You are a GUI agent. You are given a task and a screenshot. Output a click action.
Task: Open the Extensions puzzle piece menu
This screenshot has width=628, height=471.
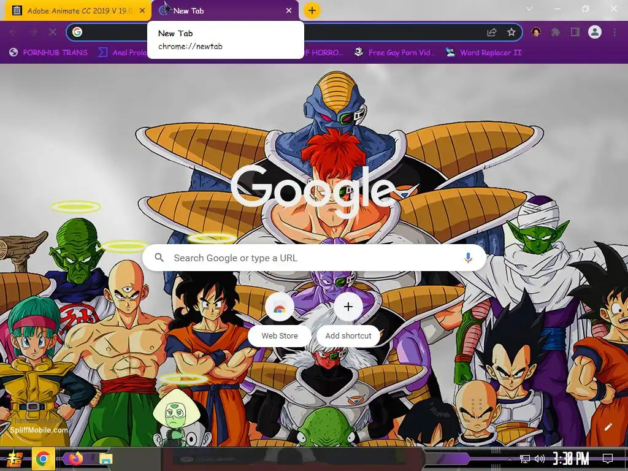pos(556,32)
